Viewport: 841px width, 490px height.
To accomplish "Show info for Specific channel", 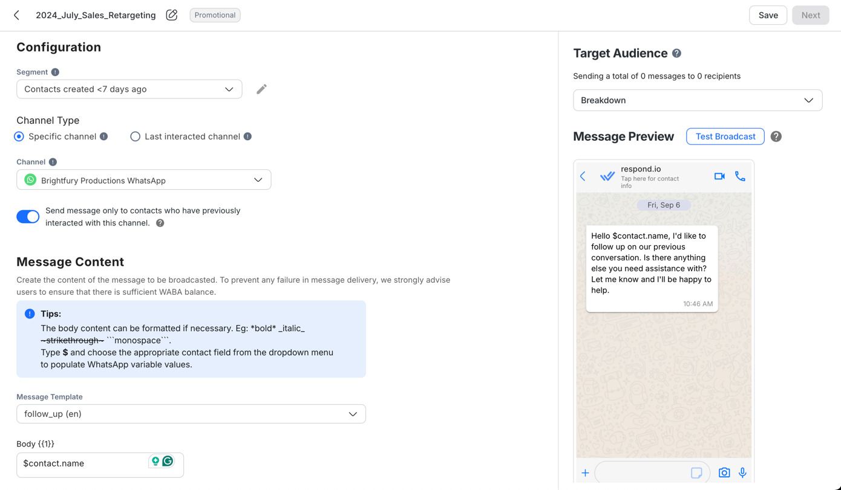I will (103, 137).
